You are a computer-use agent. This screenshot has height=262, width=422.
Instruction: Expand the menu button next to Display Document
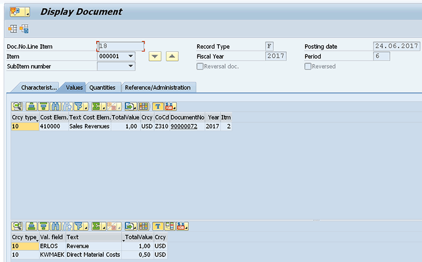pyautogui.click(x=28, y=11)
